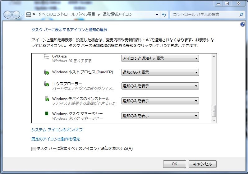Click the ハードウェアを安全に取り外して description text
Screen dimensions: 248x174
point(83,89)
